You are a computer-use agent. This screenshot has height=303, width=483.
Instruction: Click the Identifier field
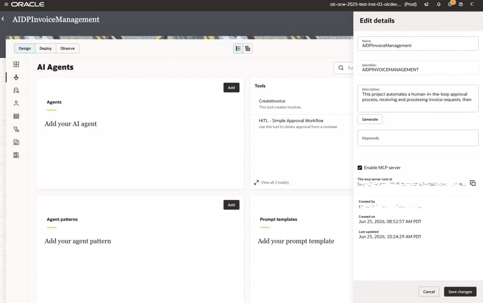(x=418, y=67)
